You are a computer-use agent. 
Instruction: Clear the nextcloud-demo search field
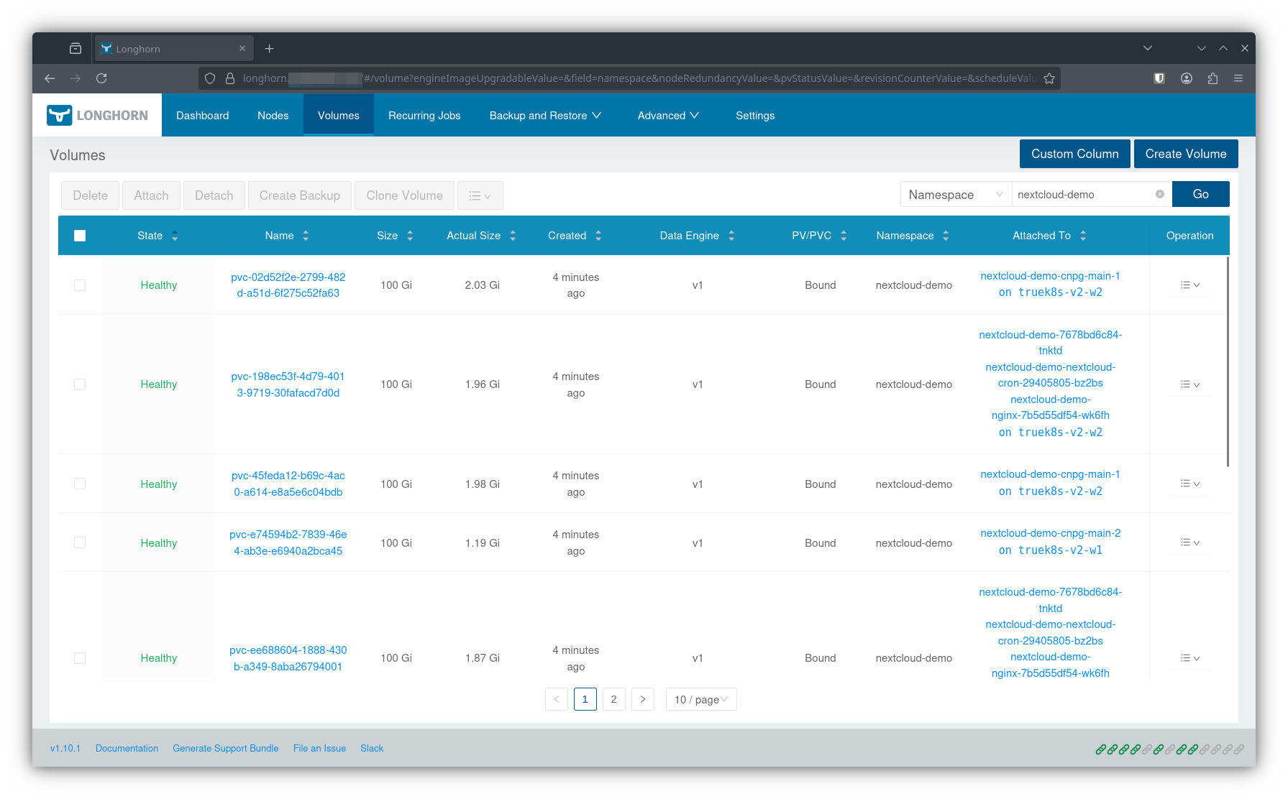point(1159,194)
